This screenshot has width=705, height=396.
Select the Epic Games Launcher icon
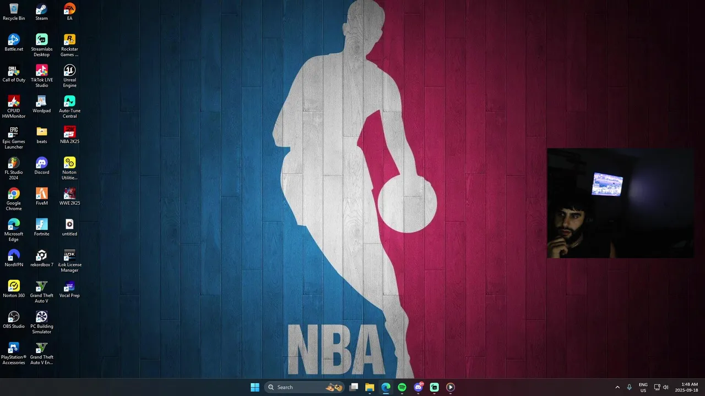tap(14, 137)
